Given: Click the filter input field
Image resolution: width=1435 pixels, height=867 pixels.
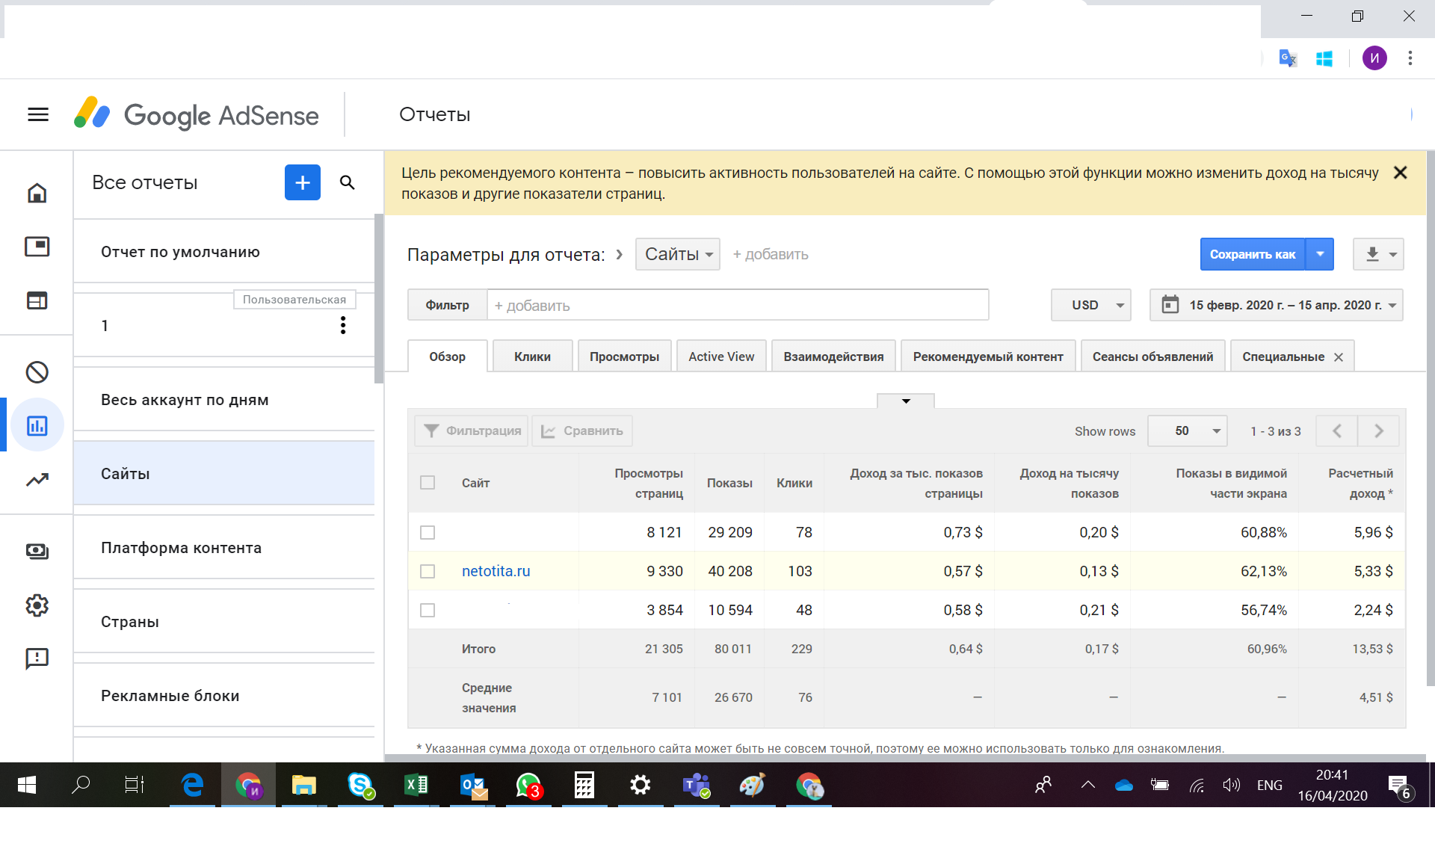Looking at the screenshot, I should 737,305.
